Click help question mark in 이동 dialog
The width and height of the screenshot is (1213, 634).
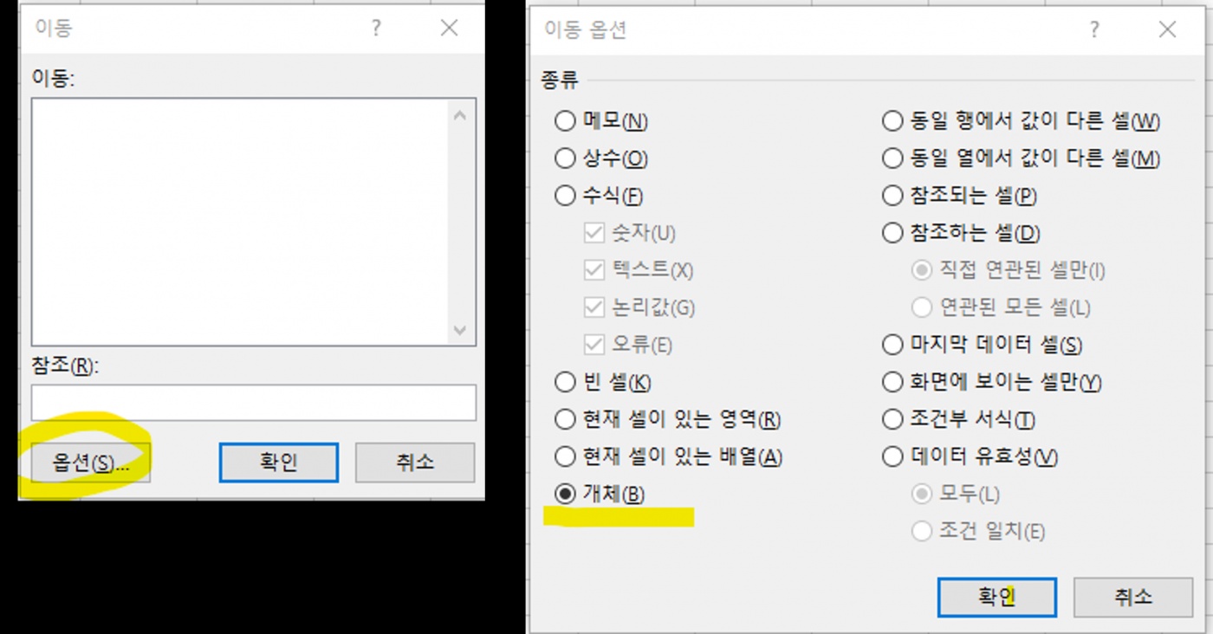376,29
